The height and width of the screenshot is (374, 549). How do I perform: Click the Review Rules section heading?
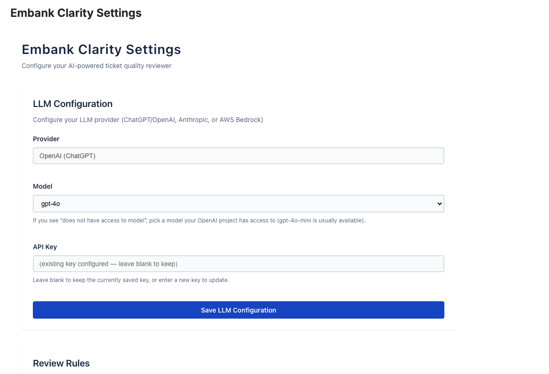61,363
